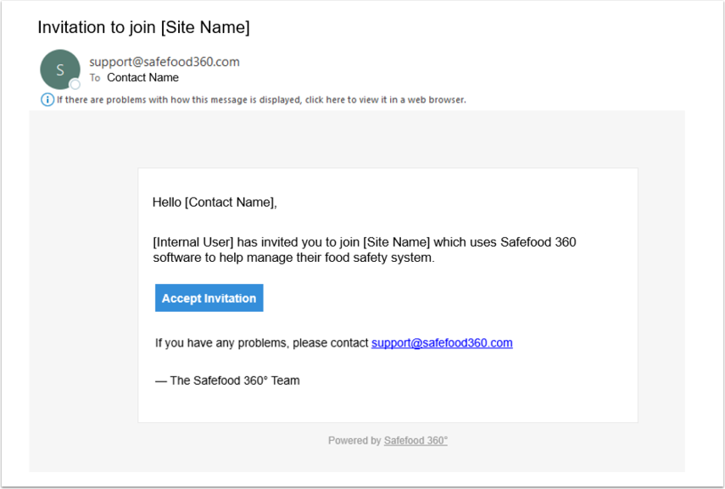Screen dimensions: 725x489
Task: Click the blue info icon in the notice bar
Action: pyautogui.click(x=47, y=100)
